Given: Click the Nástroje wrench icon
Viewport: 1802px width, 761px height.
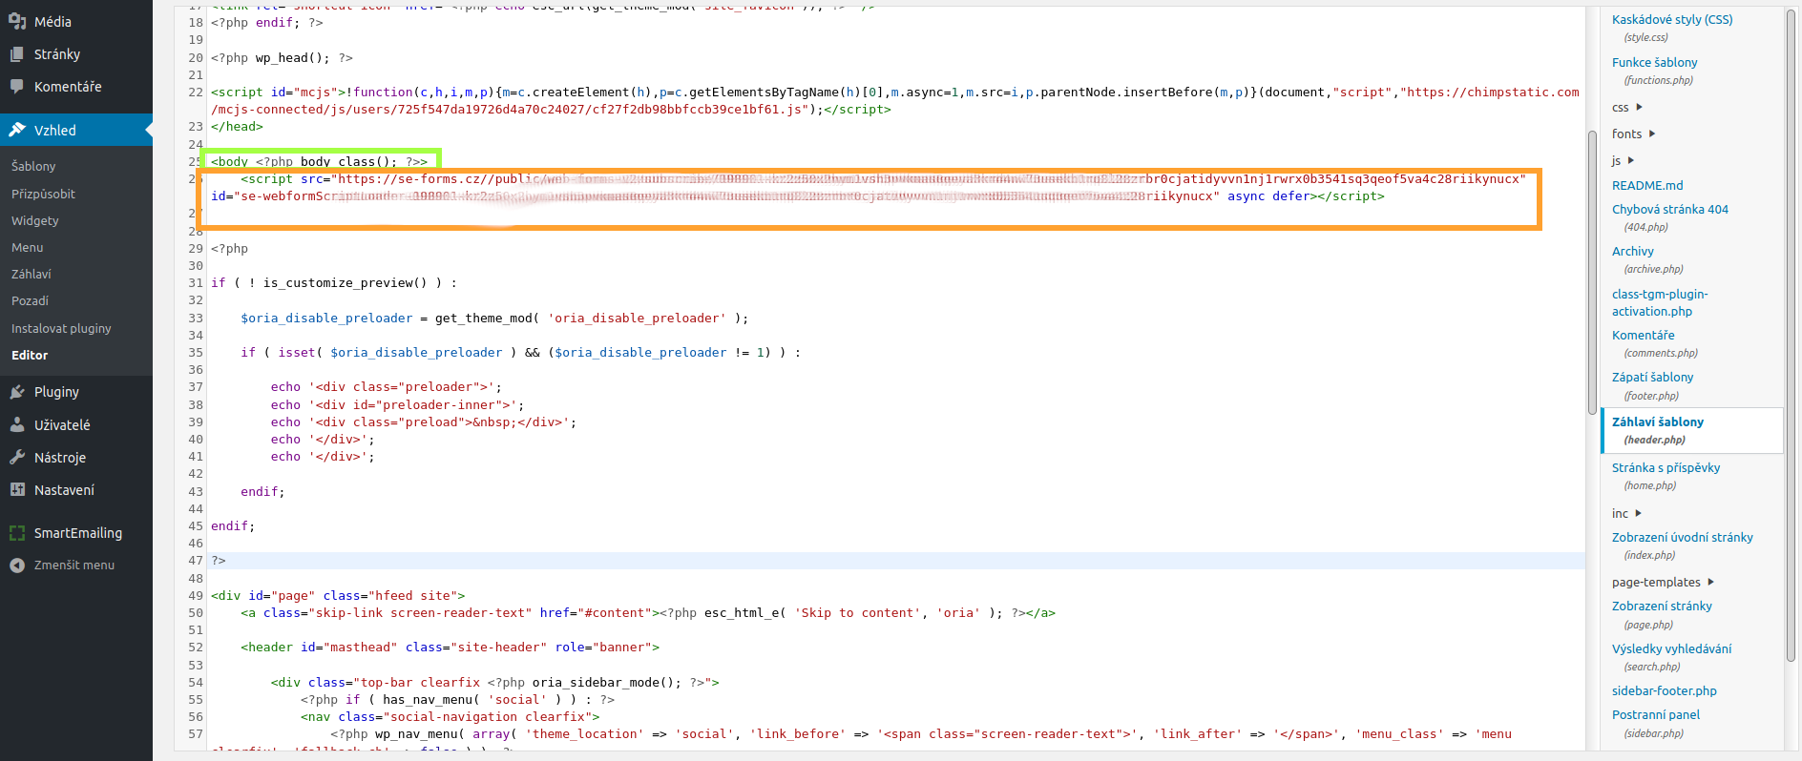Looking at the screenshot, I should 17,458.
